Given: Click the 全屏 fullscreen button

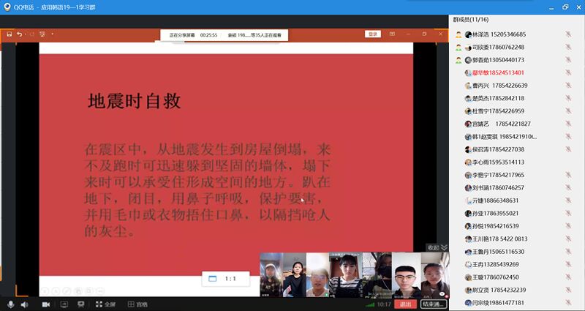Looking at the screenshot, I should click(x=105, y=304).
